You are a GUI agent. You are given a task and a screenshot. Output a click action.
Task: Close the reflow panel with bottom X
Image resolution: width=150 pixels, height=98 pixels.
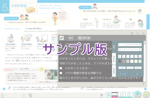point(143,84)
